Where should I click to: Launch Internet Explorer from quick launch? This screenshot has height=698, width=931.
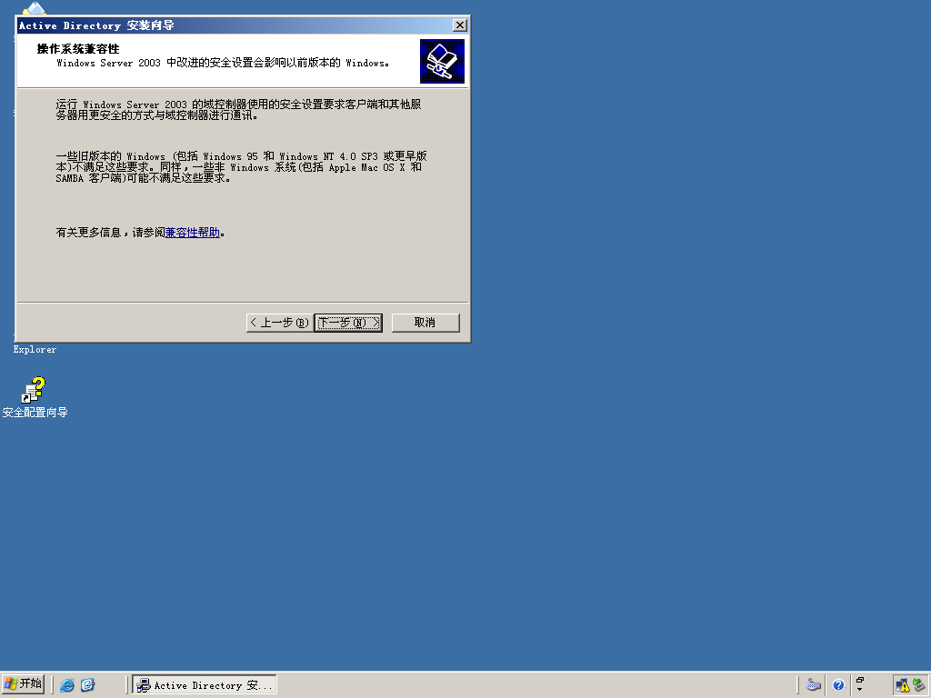67,685
